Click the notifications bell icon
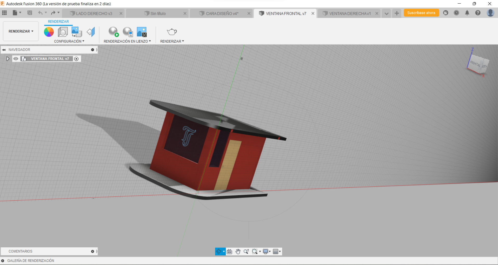 coord(467,13)
